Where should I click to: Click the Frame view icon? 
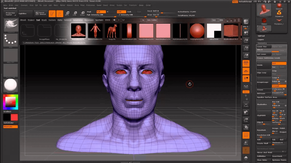[x=246, y=105]
